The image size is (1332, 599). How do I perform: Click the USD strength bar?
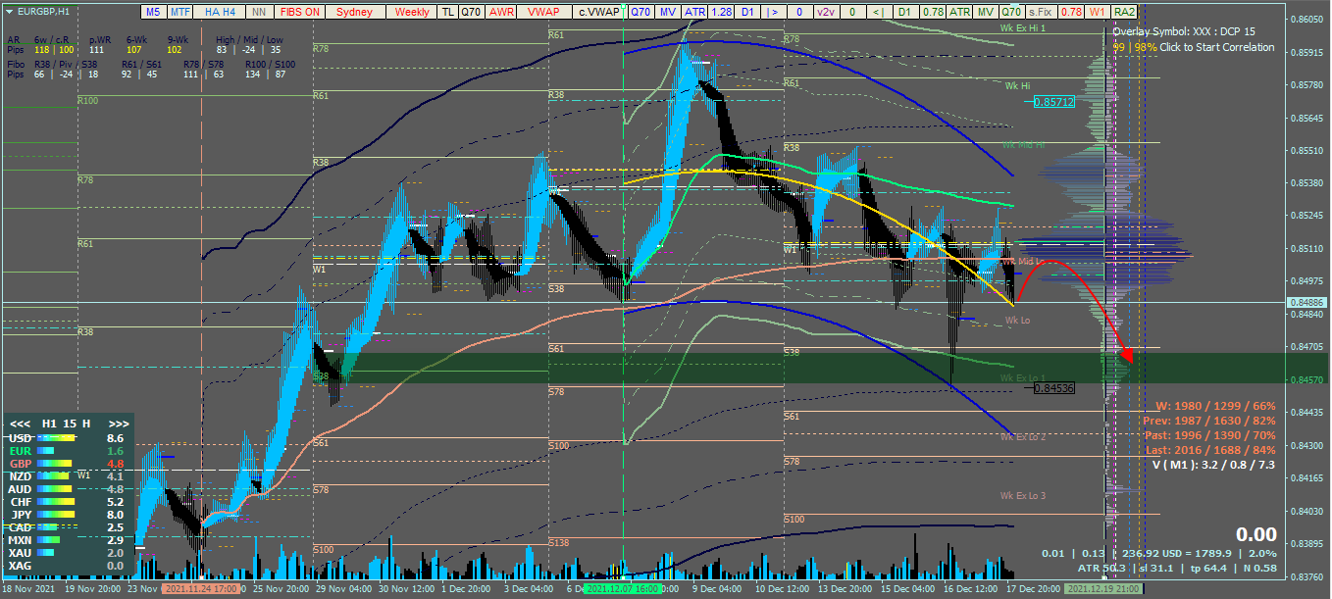coord(56,438)
